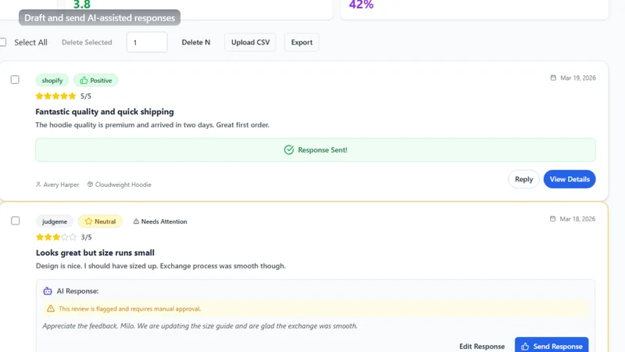Viewport: 625px width, 352px height.
Task: Click the three-star rating on size review
Action: click(55, 237)
